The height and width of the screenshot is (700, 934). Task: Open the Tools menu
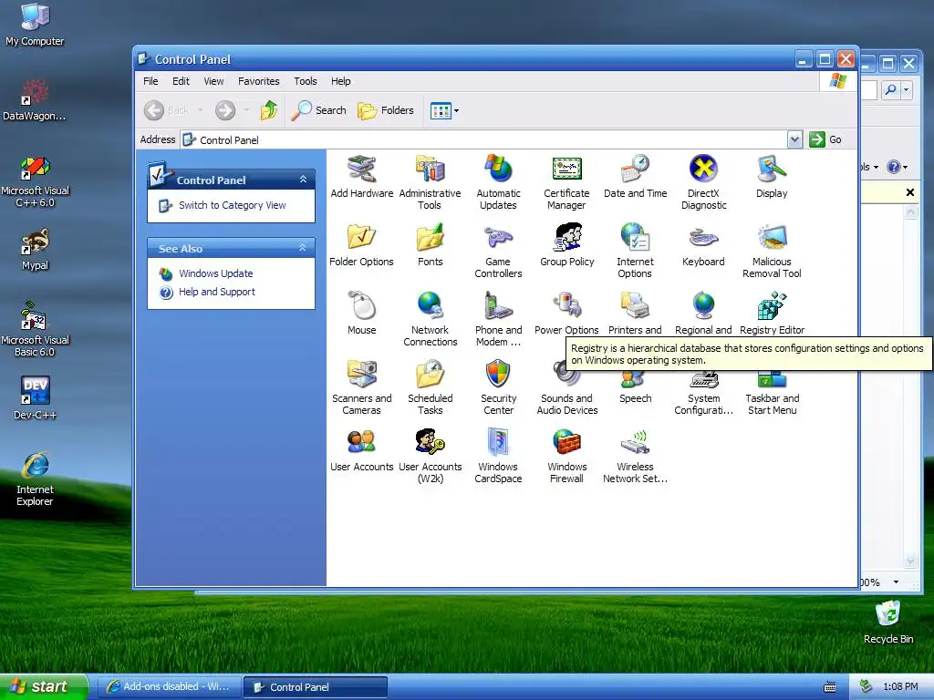(x=305, y=81)
